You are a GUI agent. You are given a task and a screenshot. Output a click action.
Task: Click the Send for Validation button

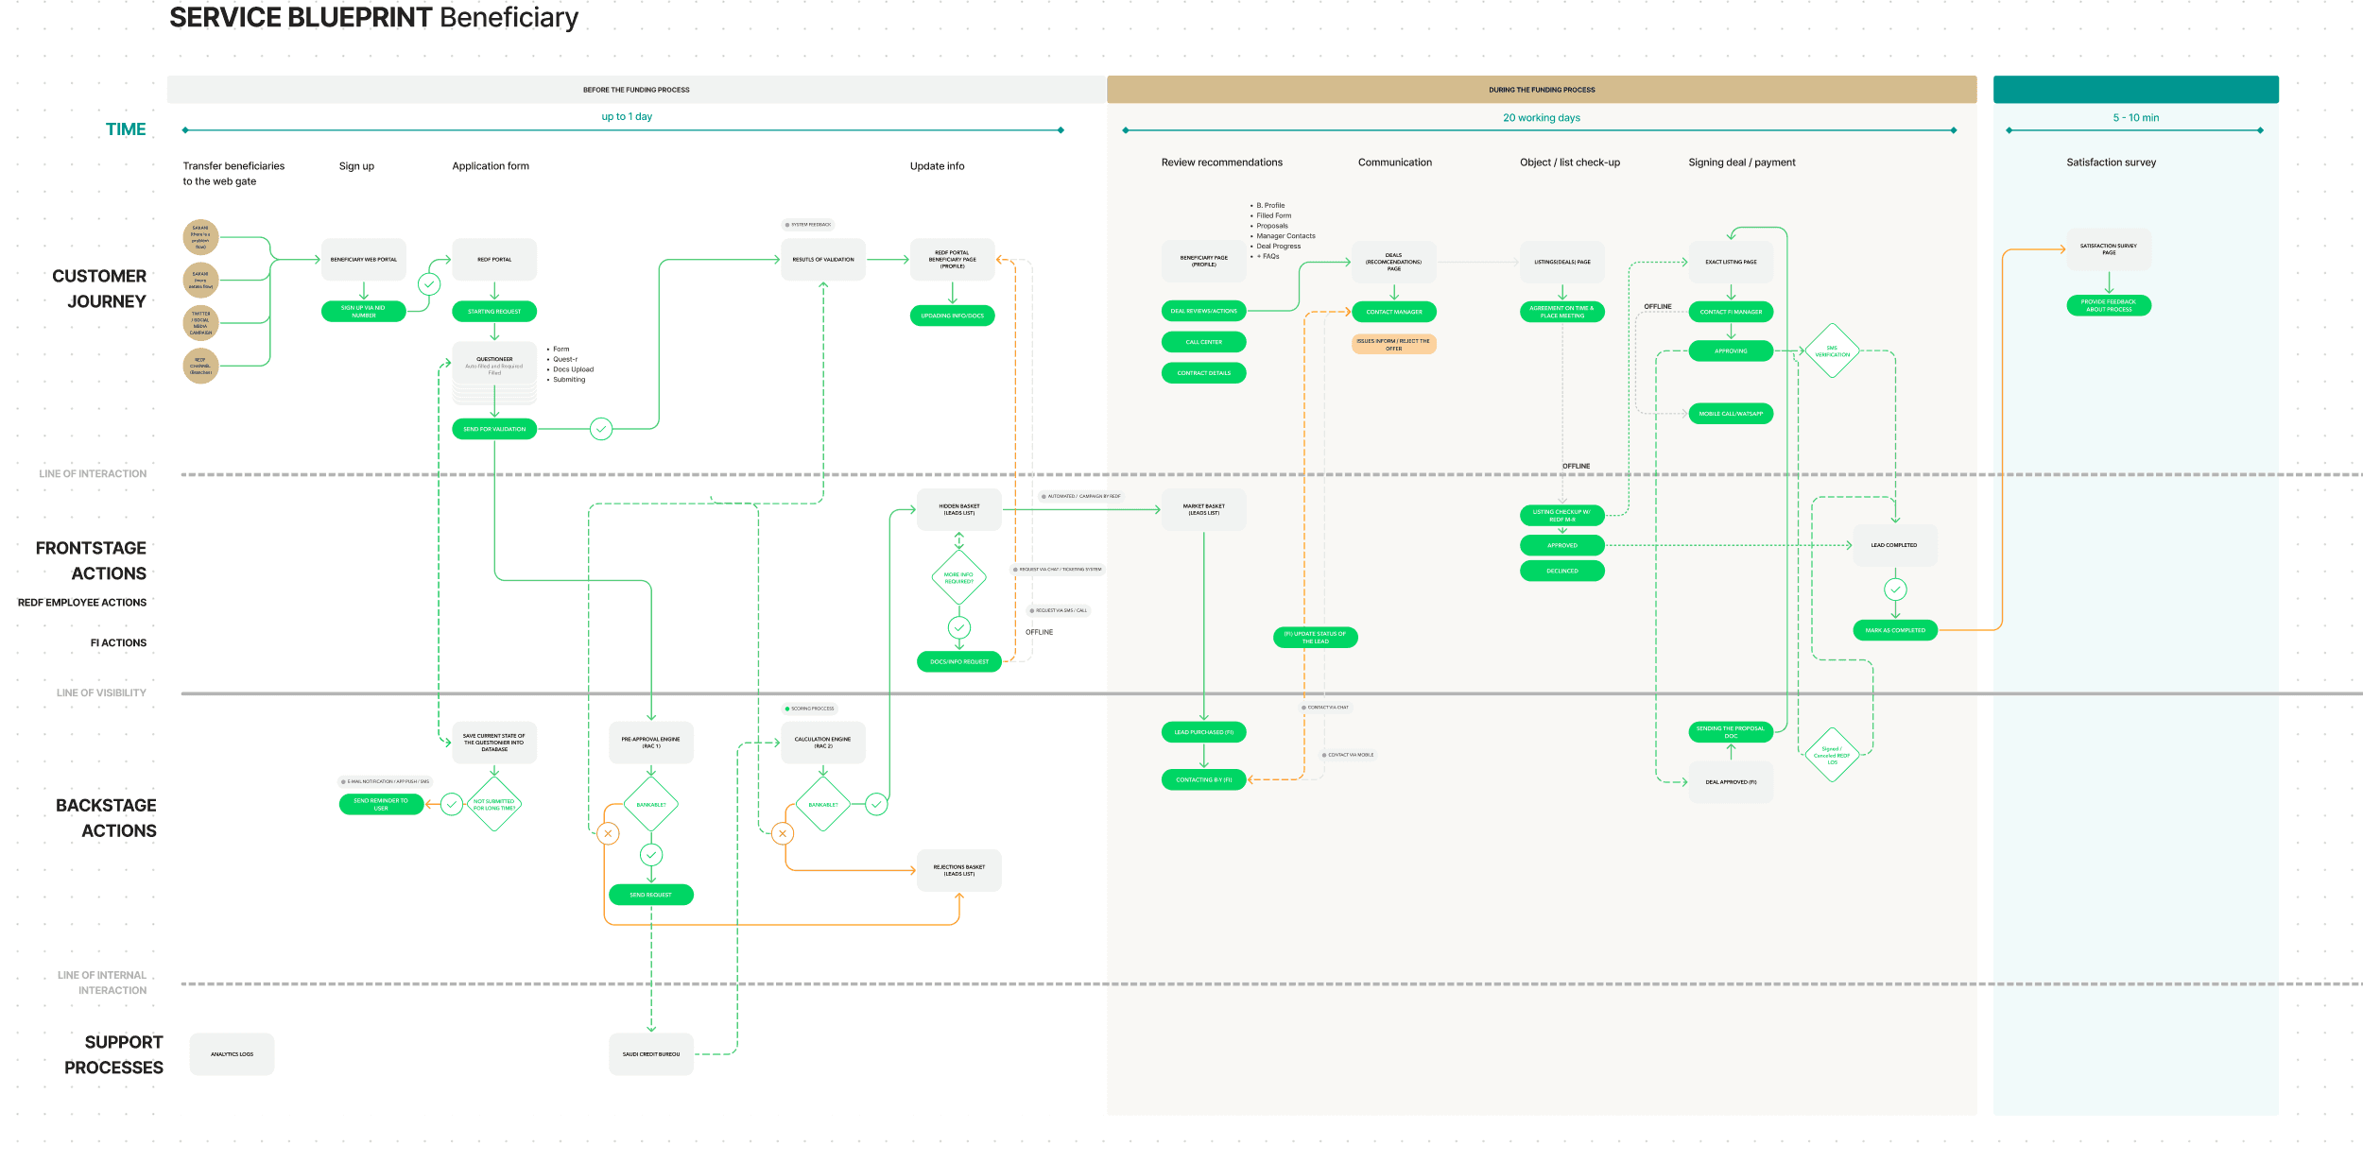pos(494,429)
